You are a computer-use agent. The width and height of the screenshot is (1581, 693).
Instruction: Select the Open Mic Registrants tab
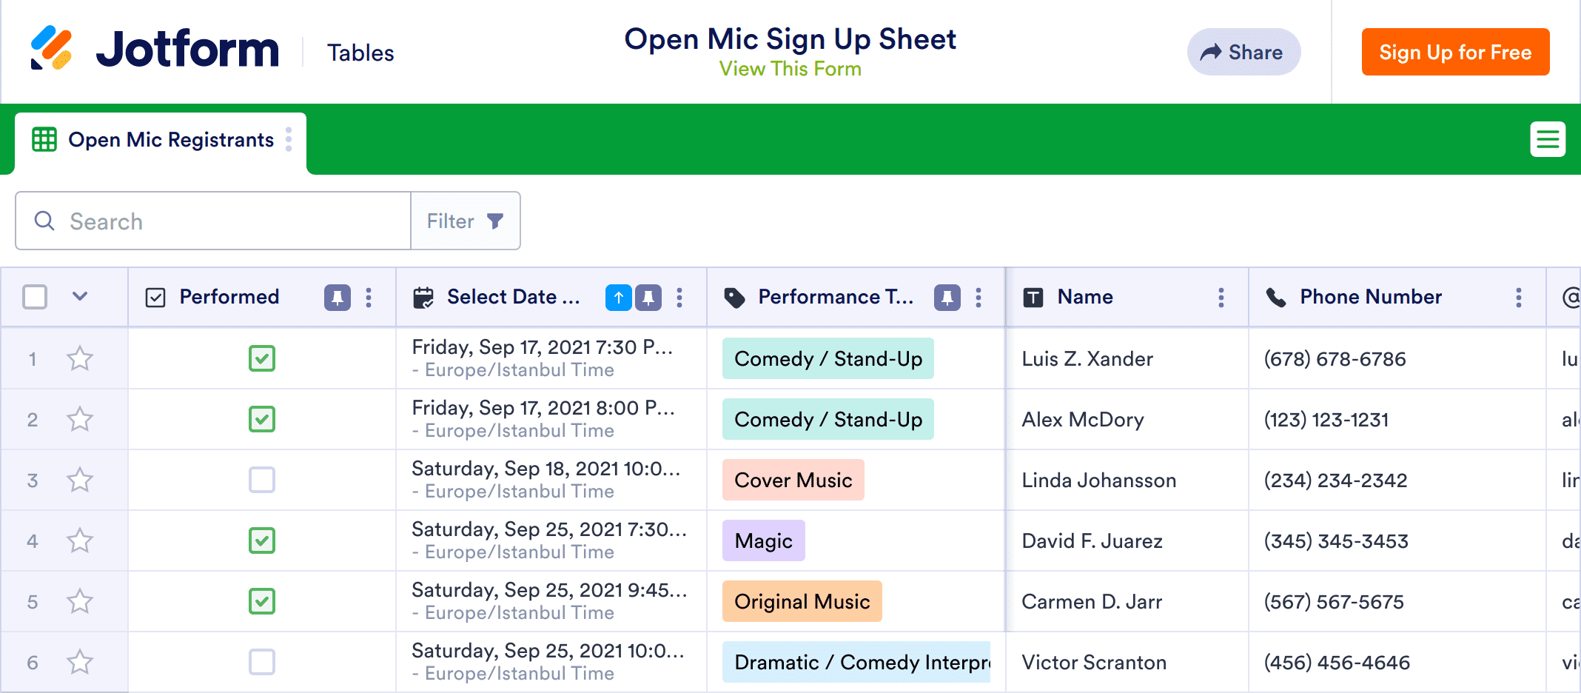point(170,140)
